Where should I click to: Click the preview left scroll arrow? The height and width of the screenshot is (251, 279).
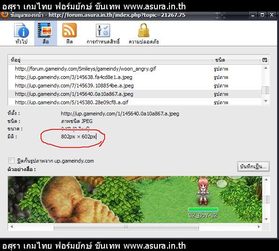12,227
